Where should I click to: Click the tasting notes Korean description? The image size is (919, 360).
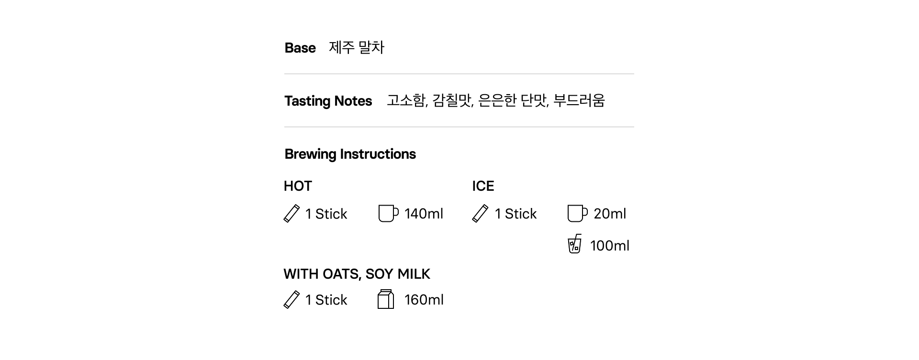click(495, 100)
